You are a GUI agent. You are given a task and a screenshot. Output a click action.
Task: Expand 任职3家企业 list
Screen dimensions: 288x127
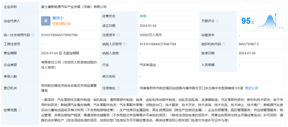(62, 24)
